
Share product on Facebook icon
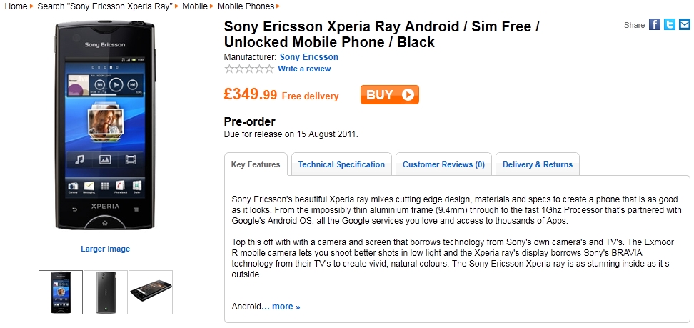coord(655,25)
